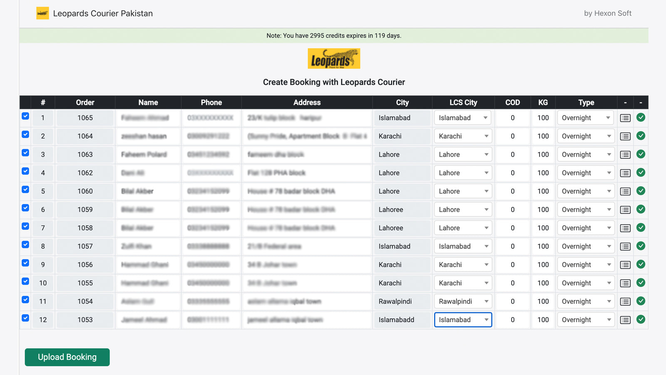Click the LCS City column header

463,102
